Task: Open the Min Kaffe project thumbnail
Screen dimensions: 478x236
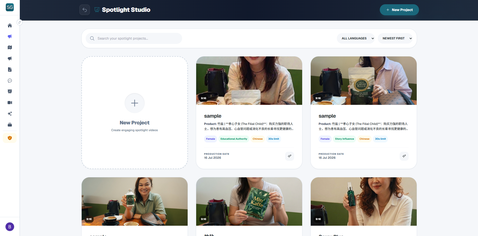Action: click(x=249, y=201)
